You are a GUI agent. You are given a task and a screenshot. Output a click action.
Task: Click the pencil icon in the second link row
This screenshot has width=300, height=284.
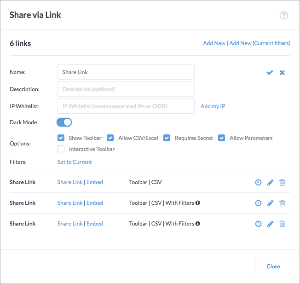270,203
